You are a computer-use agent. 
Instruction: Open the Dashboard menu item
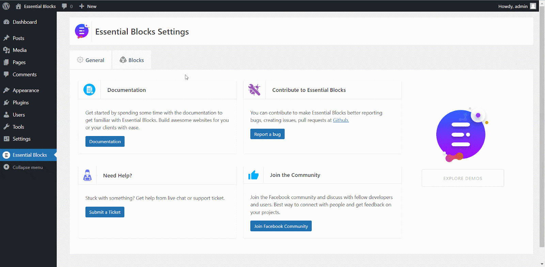pos(28,22)
